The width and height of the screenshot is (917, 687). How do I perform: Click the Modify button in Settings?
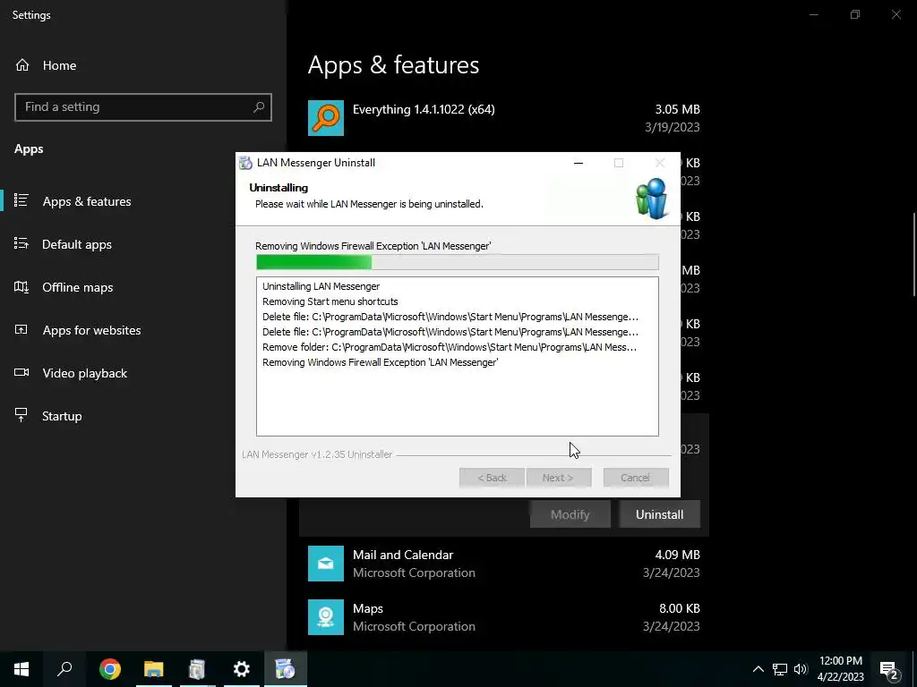[570, 514]
